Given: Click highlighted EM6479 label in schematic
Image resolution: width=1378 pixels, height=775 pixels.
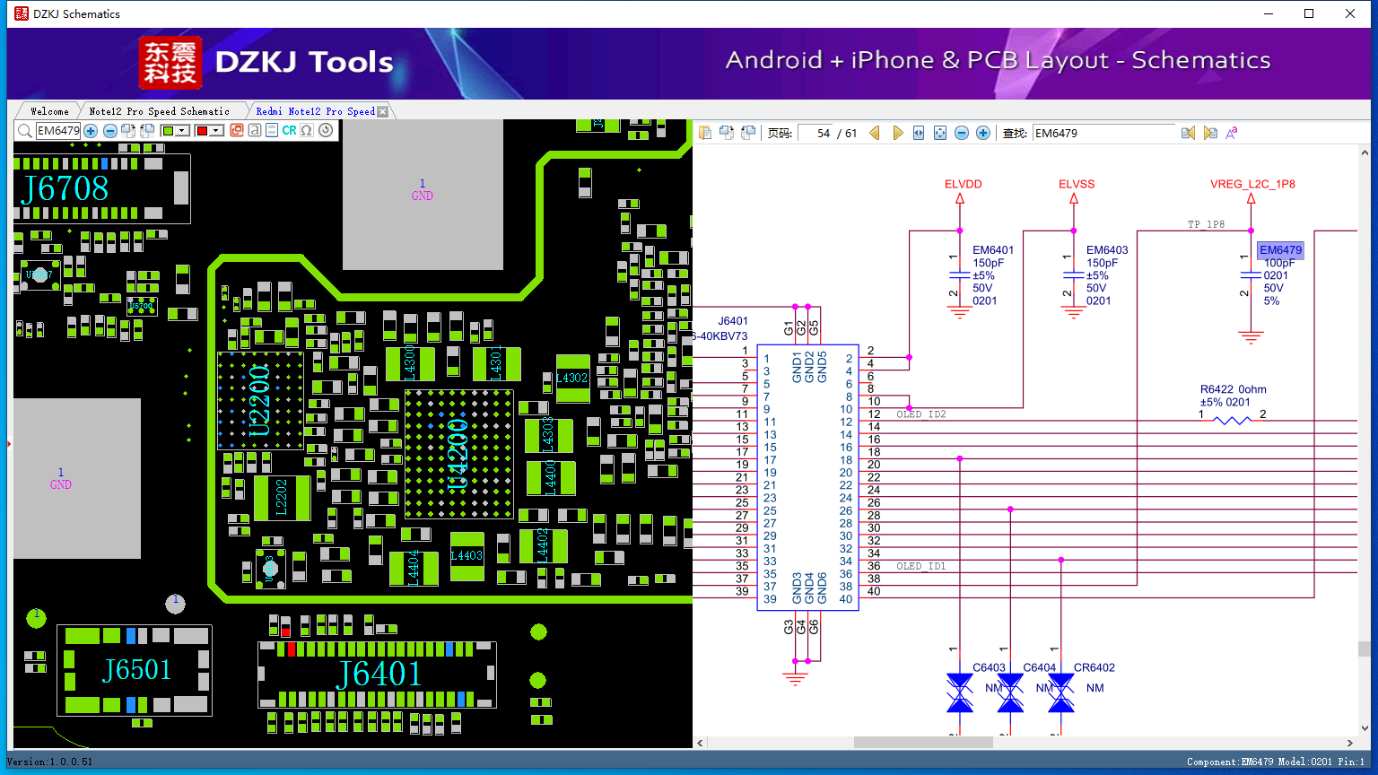Looking at the screenshot, I should click(1280, 250).
